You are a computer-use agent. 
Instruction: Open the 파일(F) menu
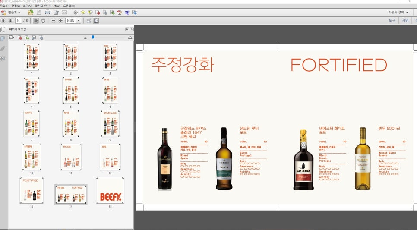tap(4, 6)
